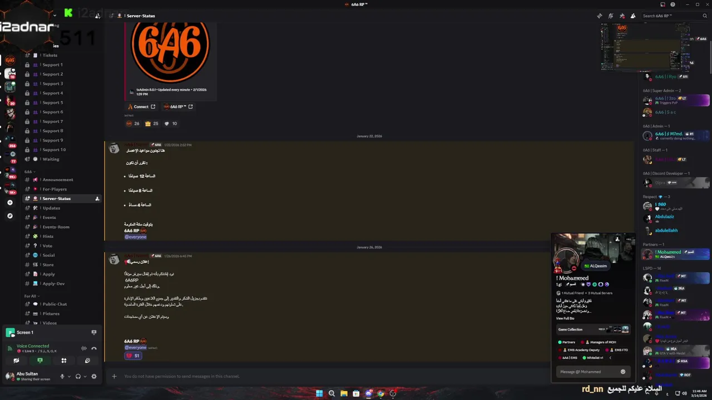Image resolution: width=712 pixels, height=400 pixels.
Task: Click the 6A6 RP link button in embed
Action: pyautogui.click(x=178, y=107)
